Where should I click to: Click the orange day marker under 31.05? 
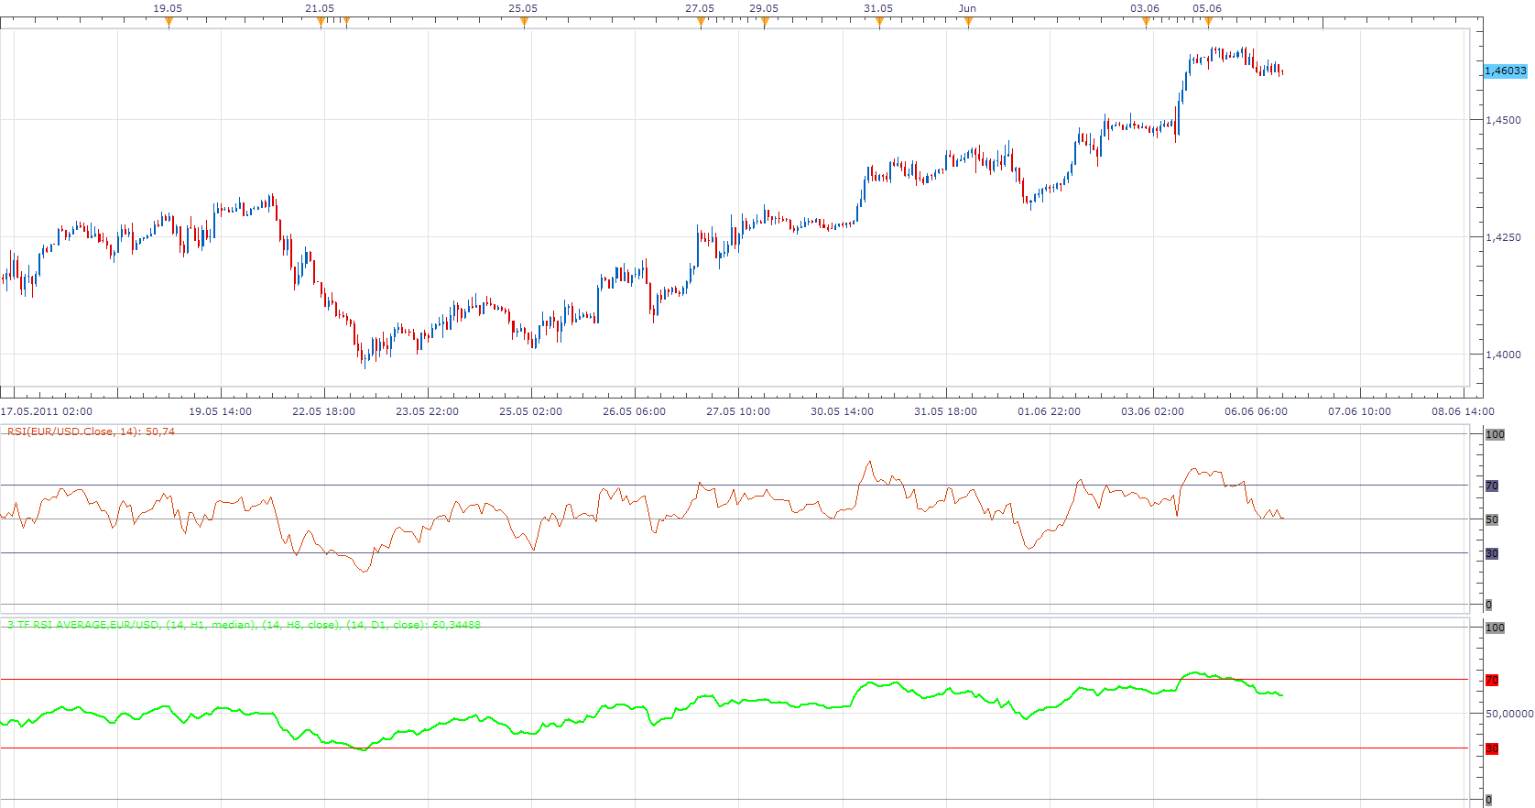coord(879,22)
